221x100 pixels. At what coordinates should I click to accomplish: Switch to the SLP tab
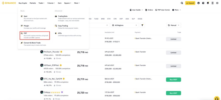tap(133, 19)
